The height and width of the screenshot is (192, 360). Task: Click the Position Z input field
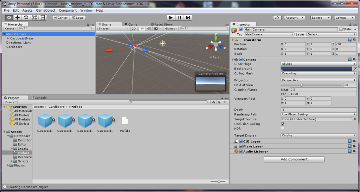(x=346, y=44)
